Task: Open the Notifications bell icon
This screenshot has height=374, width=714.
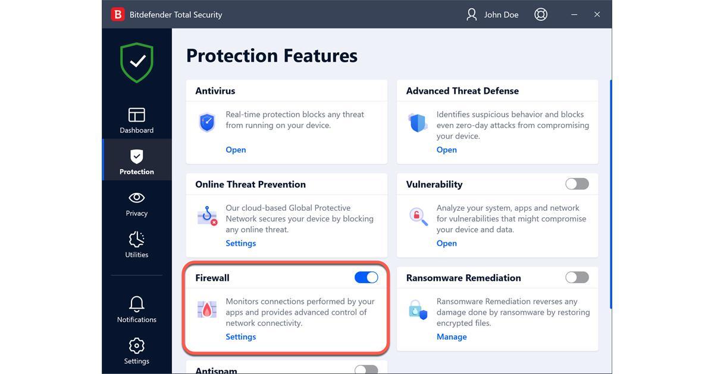Action: (x=137, y=303)
